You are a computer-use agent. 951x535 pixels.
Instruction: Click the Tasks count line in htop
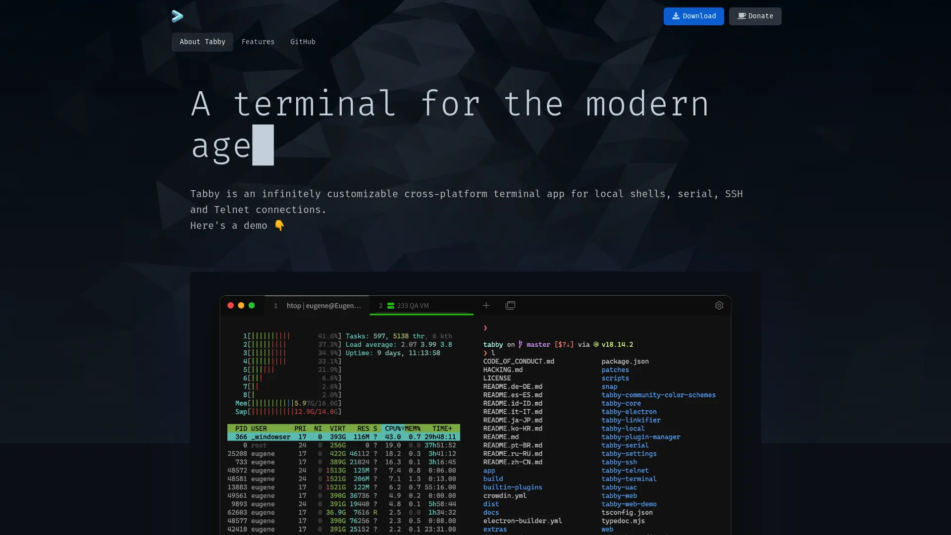[x=399, y=336]
